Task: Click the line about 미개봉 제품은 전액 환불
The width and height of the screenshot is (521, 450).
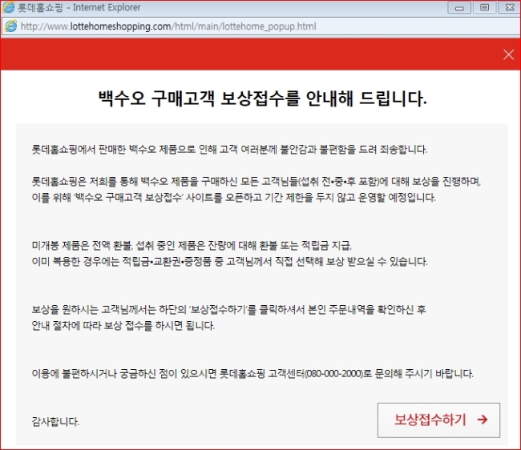Action: tap(192, 246)
